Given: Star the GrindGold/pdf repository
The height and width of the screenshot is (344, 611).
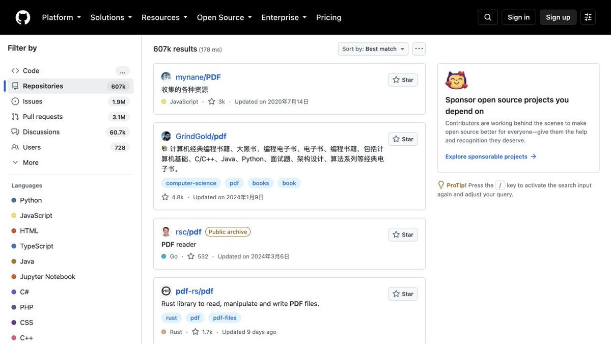Looking at the screenshot, I should (403, 139).
